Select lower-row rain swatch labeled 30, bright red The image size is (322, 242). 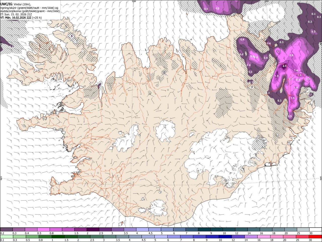pos(315,236)
